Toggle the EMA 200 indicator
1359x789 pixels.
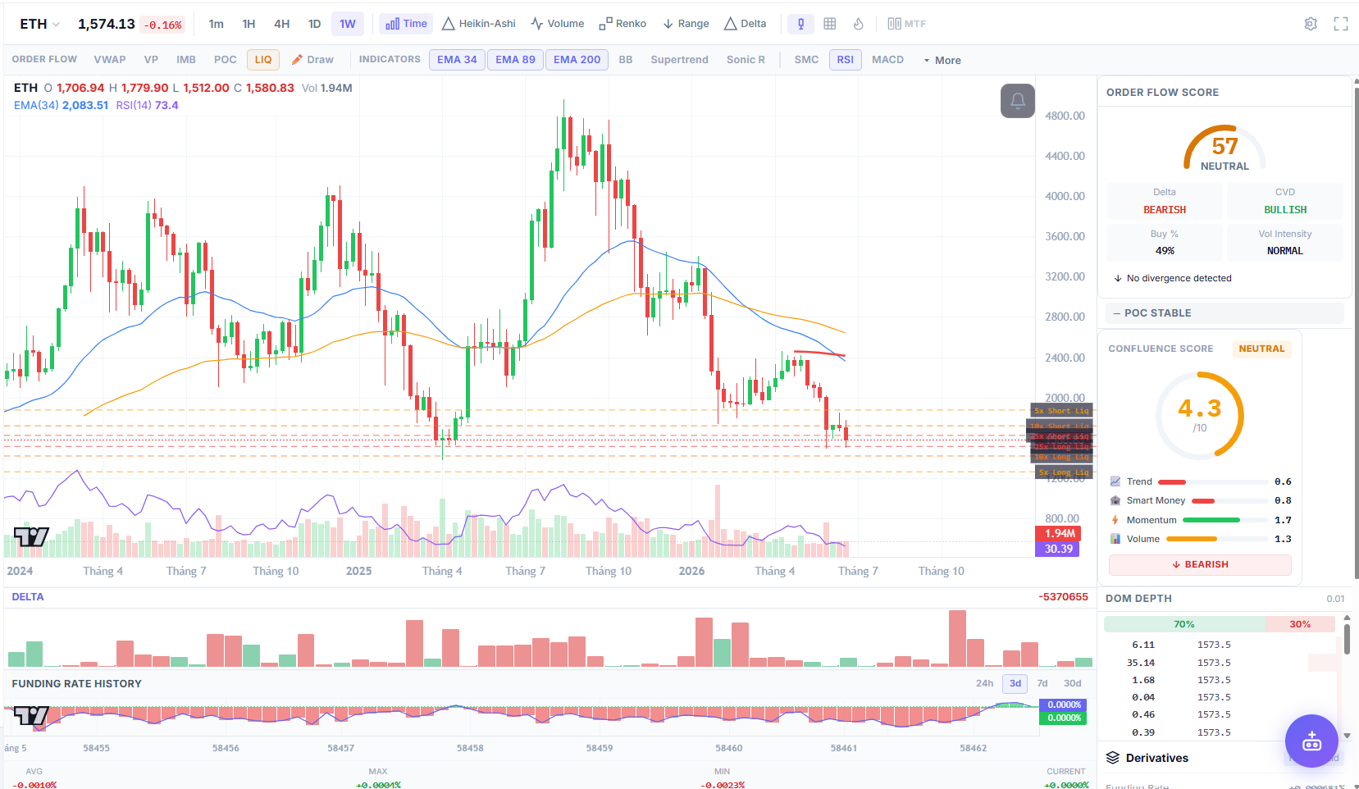click(x=577, y=60)
